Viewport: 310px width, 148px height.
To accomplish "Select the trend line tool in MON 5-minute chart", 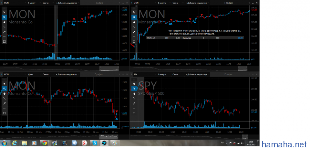I will 4,27.
